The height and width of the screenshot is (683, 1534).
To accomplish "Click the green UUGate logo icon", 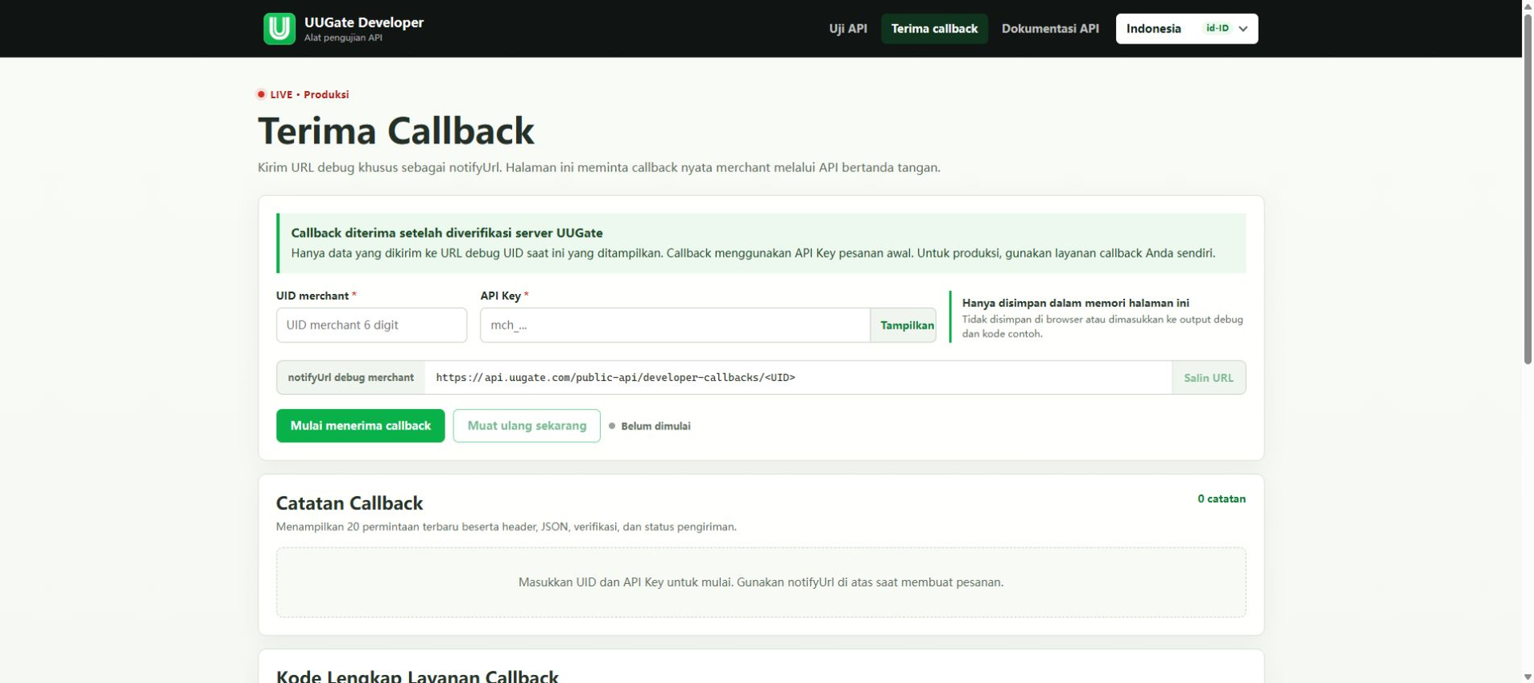I will tap(280, 29).
